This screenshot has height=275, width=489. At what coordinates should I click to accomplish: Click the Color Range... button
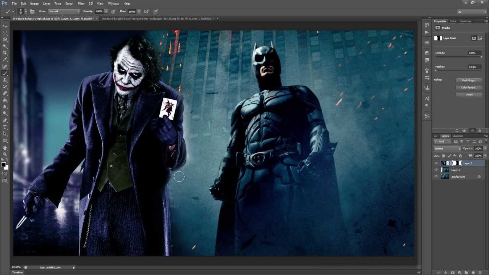(469, 87)
